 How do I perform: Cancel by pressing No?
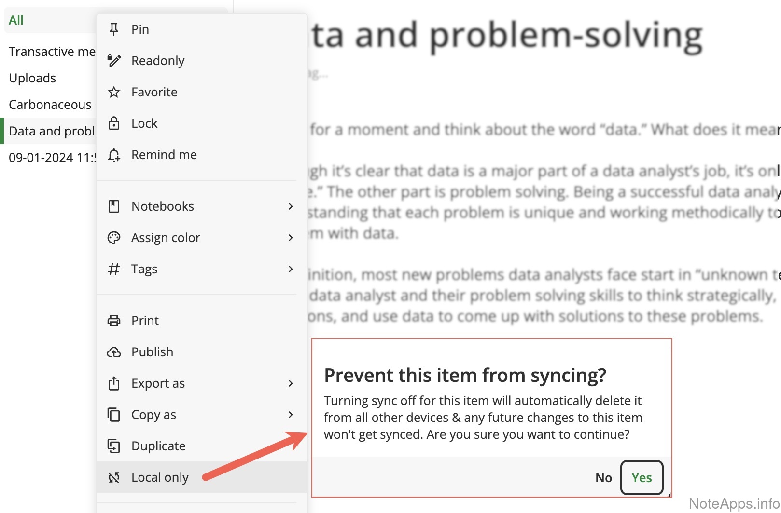[x=603, y=477]
